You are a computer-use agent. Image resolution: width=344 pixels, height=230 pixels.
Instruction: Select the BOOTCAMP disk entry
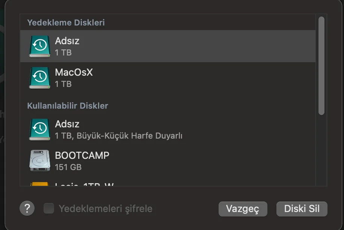[168, 161]
